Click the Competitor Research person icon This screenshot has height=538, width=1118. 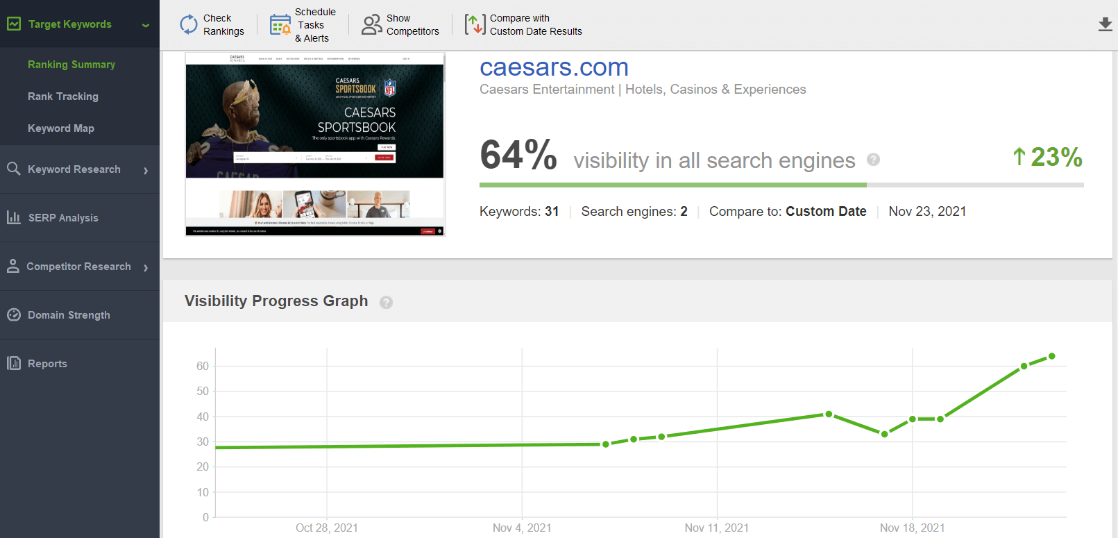point(12,266)
